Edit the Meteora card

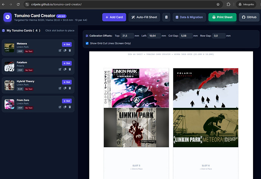tap(60, 50)
